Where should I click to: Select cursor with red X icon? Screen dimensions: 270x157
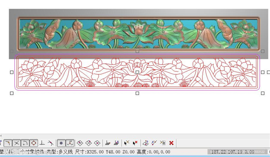(x=135, y=143)
